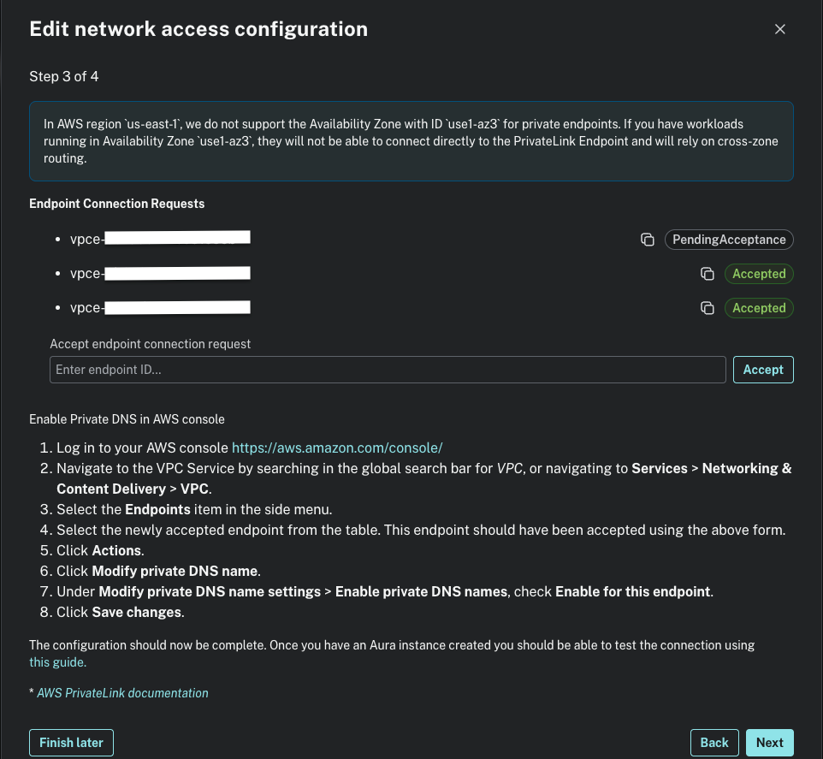Open the AWS console link
Viewport: 823px width, 759px height.
click(337, 448)
